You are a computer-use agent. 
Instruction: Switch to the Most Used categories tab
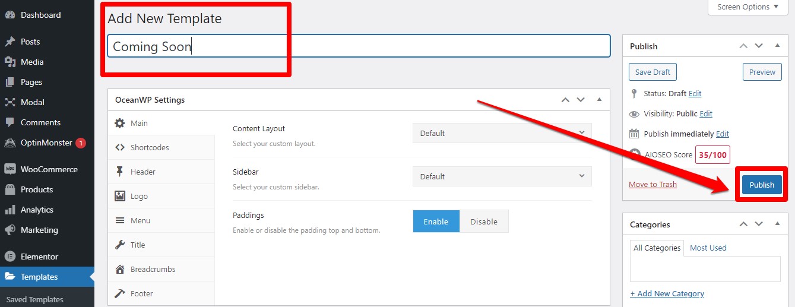pos(708,248)
